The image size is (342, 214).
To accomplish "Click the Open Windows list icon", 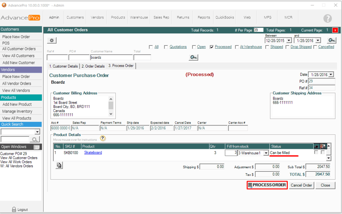I will click(36, 147).
